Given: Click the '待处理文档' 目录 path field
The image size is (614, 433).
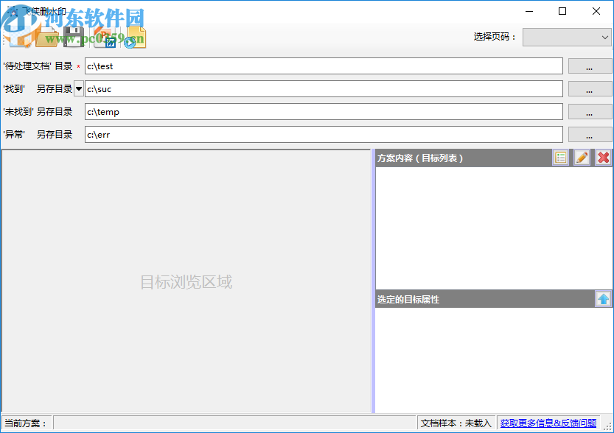Looking at the screenshot, I should [x=324, y=66].
